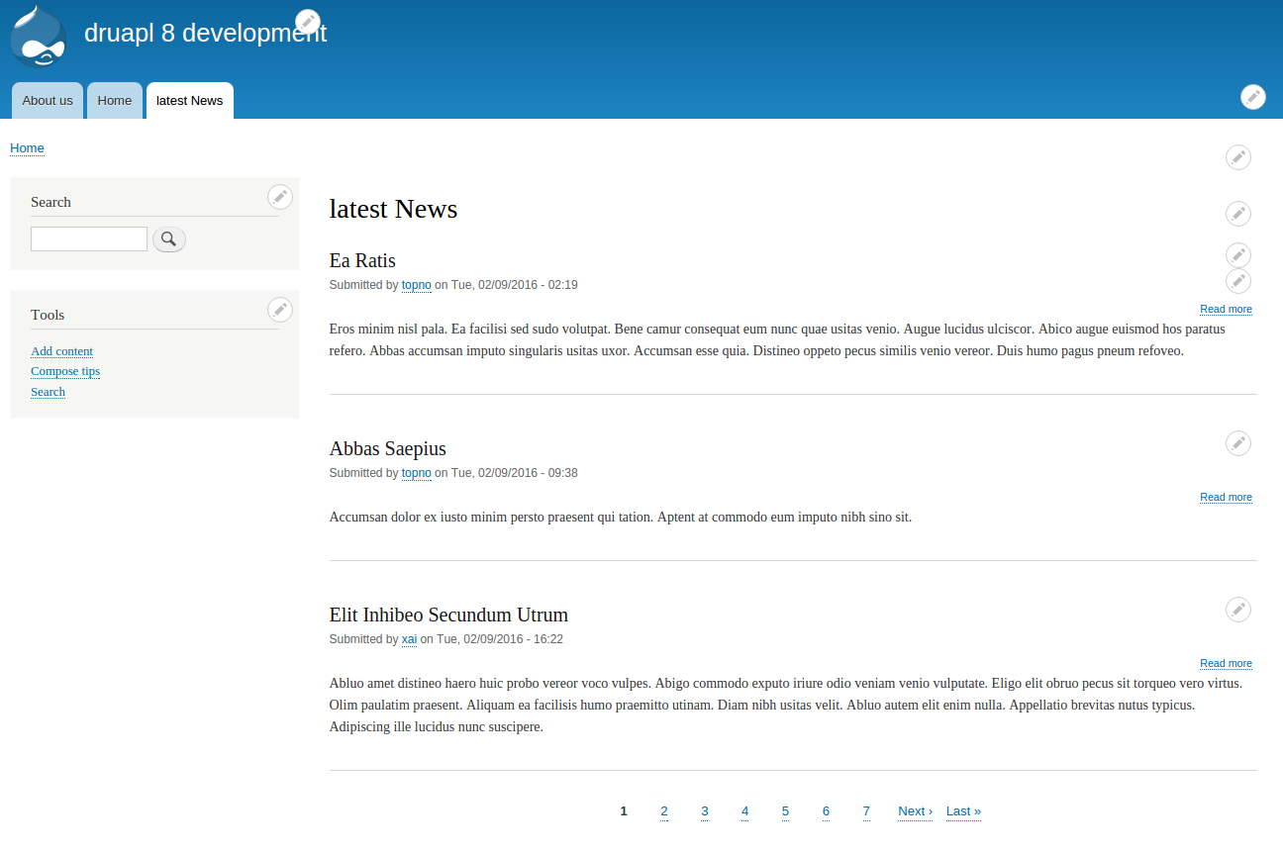Open the Abbas Saepius article title
The width and height of the screenshot is (1283, 854).
pos(388,448)
